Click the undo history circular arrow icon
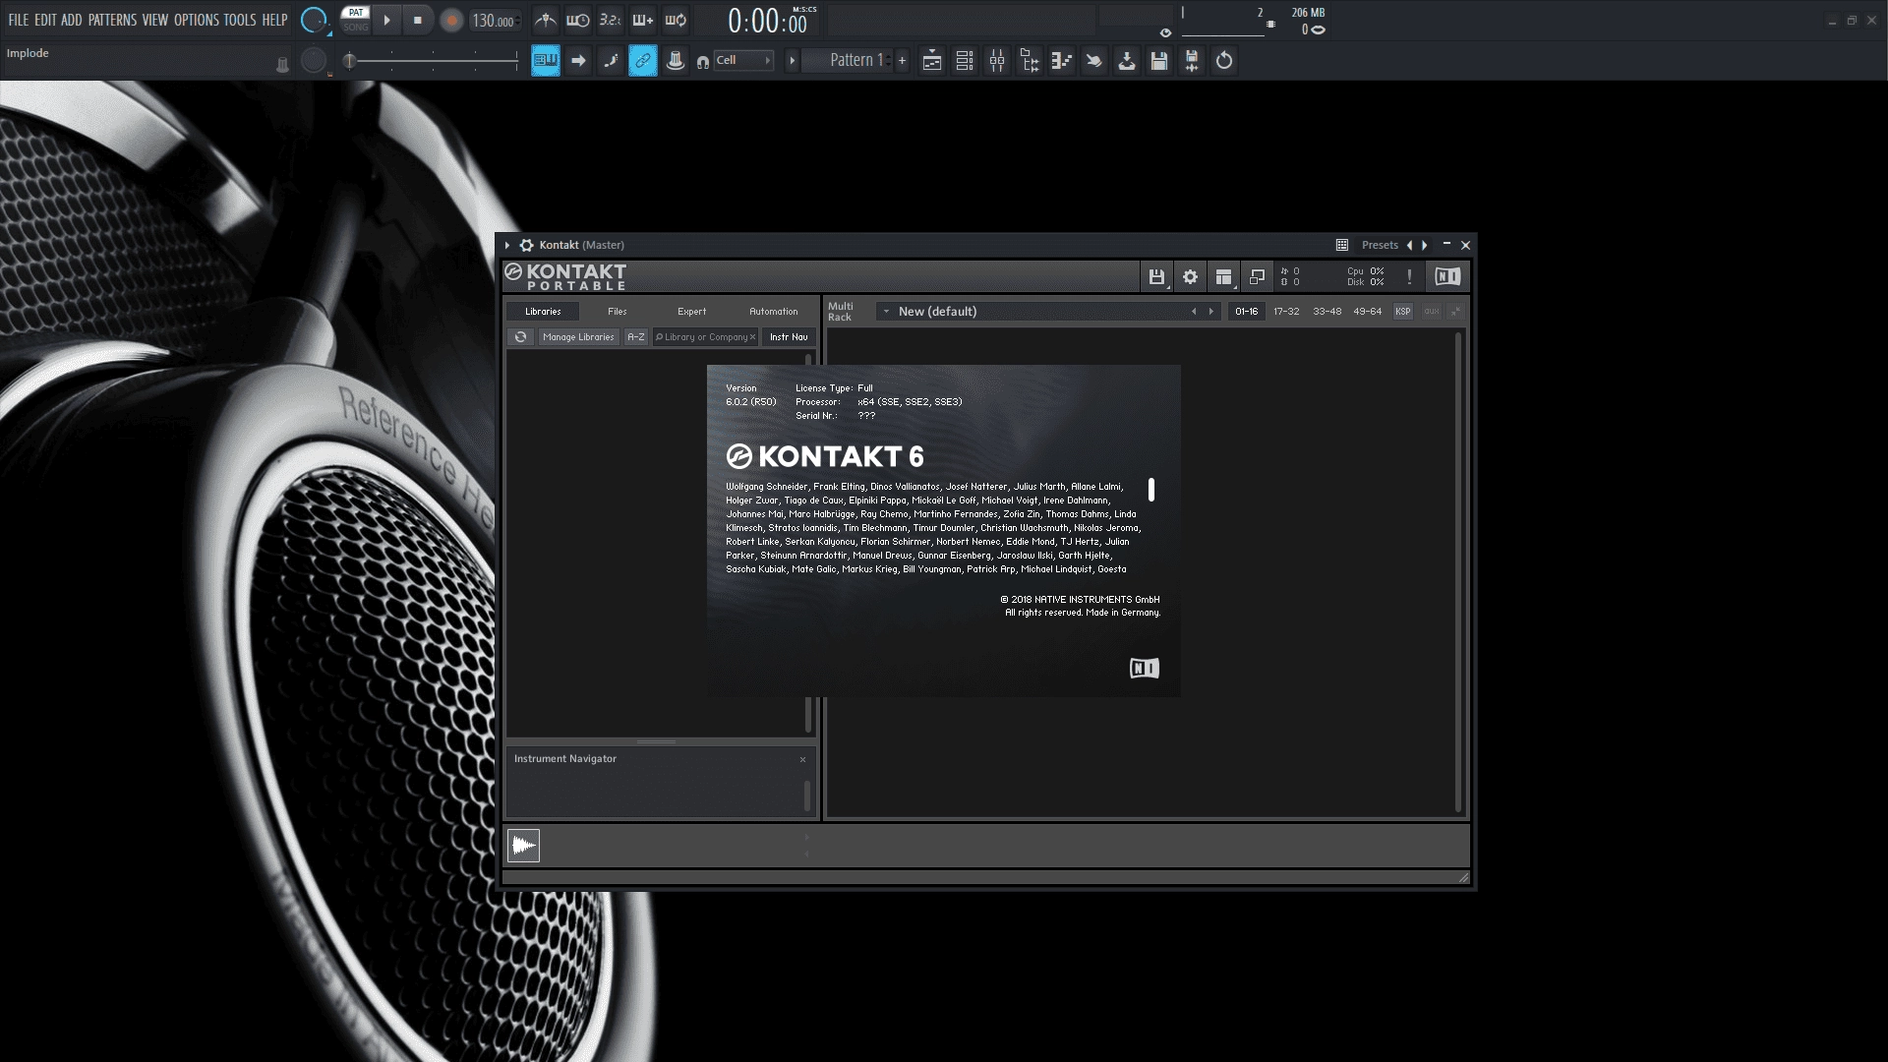Image resolution: width=1888 pixels, height=1062 pixels. 1224,61
